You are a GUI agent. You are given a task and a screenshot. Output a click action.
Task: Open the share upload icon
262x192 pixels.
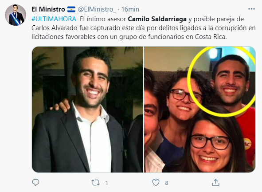pyautogui.click(x=215, y=183)
